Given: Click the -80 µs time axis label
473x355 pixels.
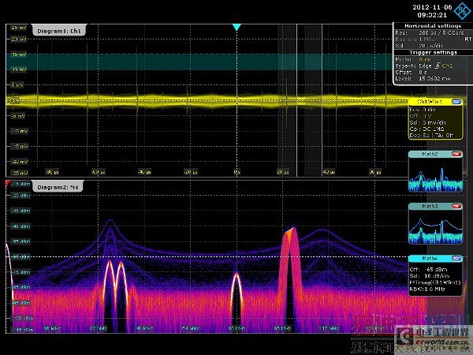Looking at the screenshot, I should [x=52, y=172].
